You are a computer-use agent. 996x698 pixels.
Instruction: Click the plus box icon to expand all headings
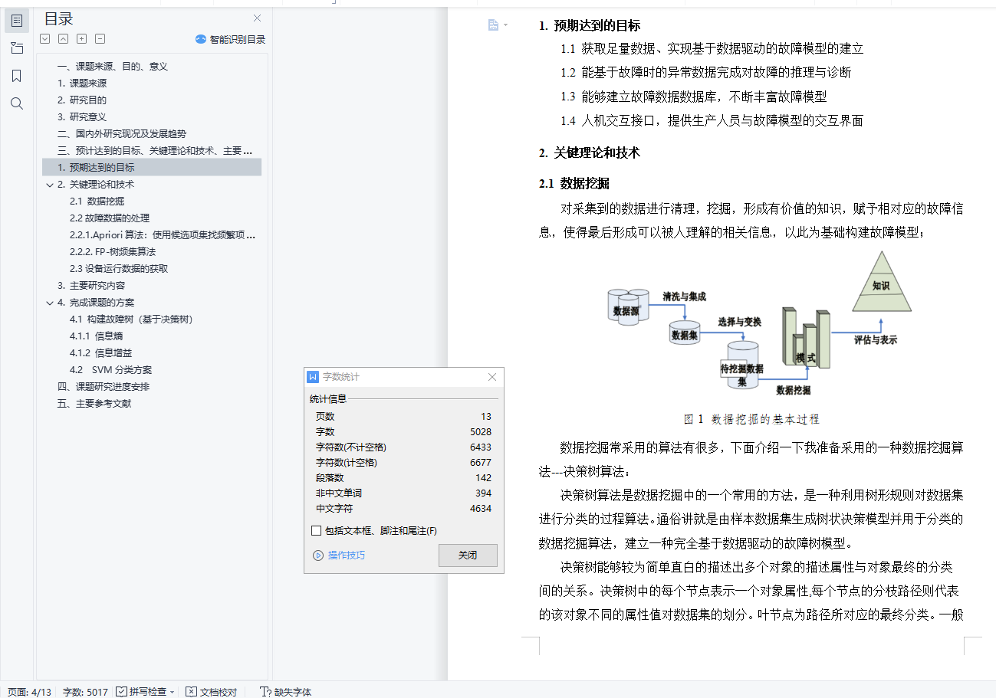point(82,39)
